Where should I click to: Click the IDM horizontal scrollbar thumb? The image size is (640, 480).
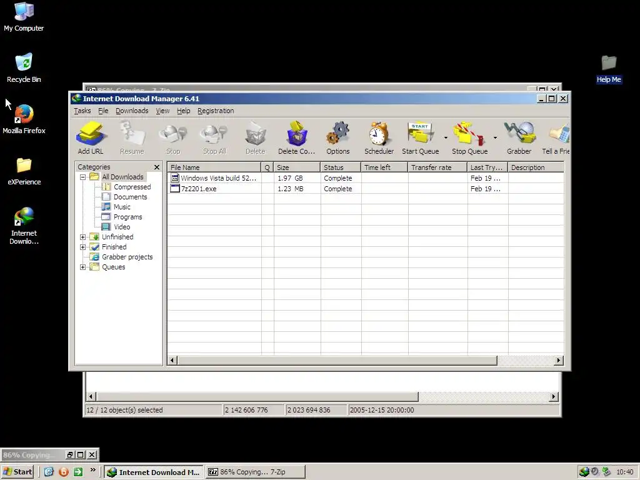[x=337, y=361]
